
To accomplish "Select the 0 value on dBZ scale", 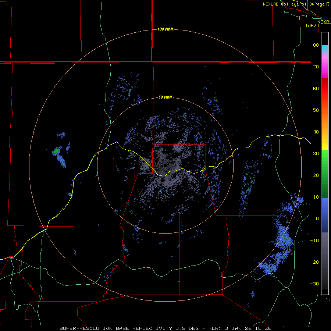I will [317, 219].
